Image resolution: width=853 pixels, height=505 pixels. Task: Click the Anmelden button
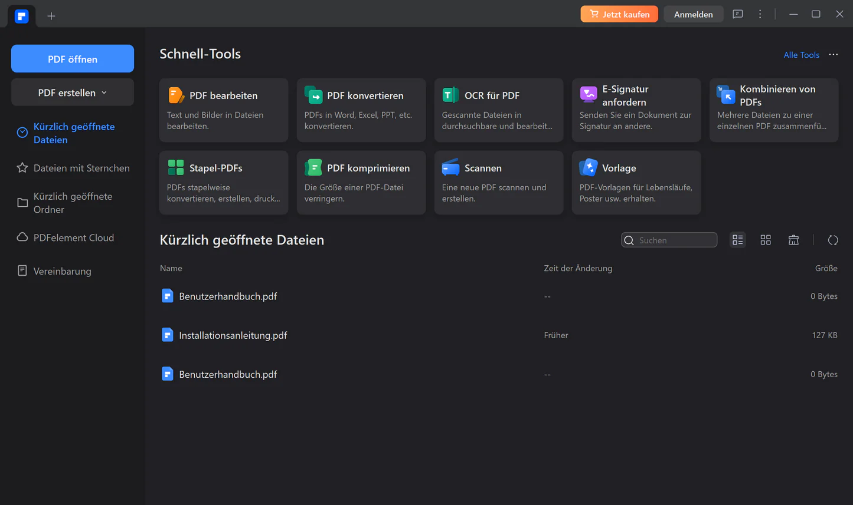click(x=694, y=14)
